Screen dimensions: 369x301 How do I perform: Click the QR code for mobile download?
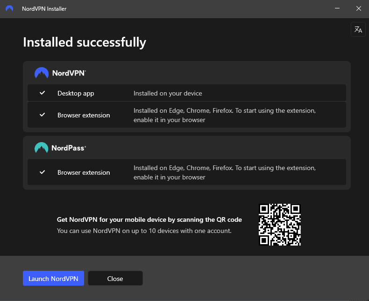(x=280, y=225)
